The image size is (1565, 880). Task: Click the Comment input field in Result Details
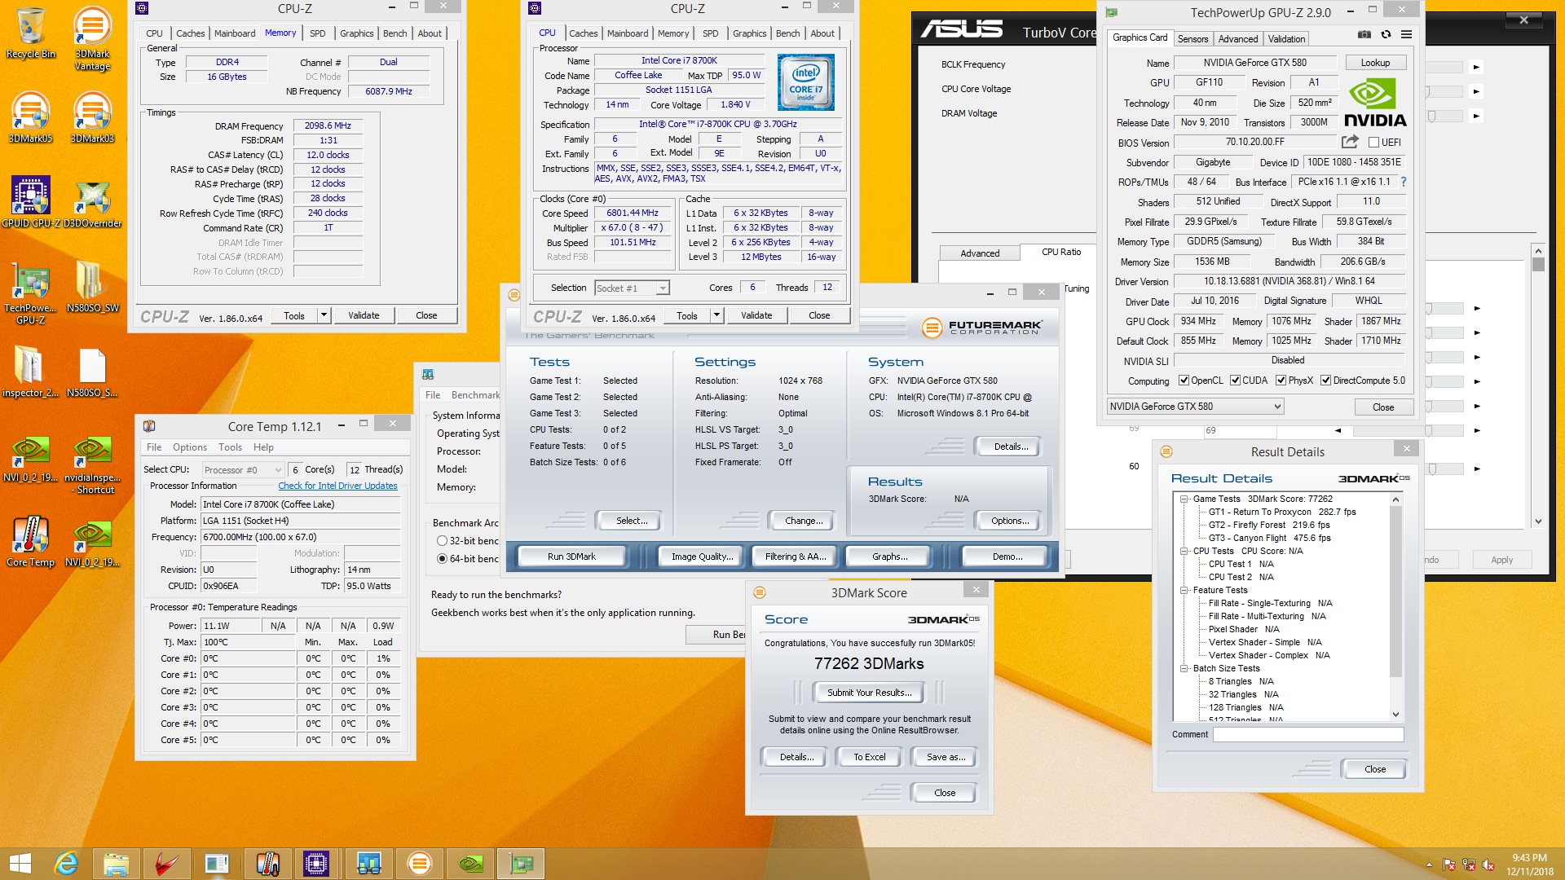[1308, 734]
